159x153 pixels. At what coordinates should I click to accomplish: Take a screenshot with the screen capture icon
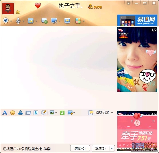70,113
